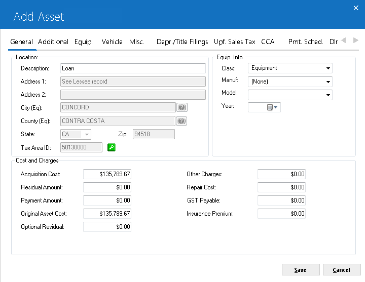Screen dimensions: 365x282
Task: Close the Add Asset dialog with X
Action: [356, 8]
